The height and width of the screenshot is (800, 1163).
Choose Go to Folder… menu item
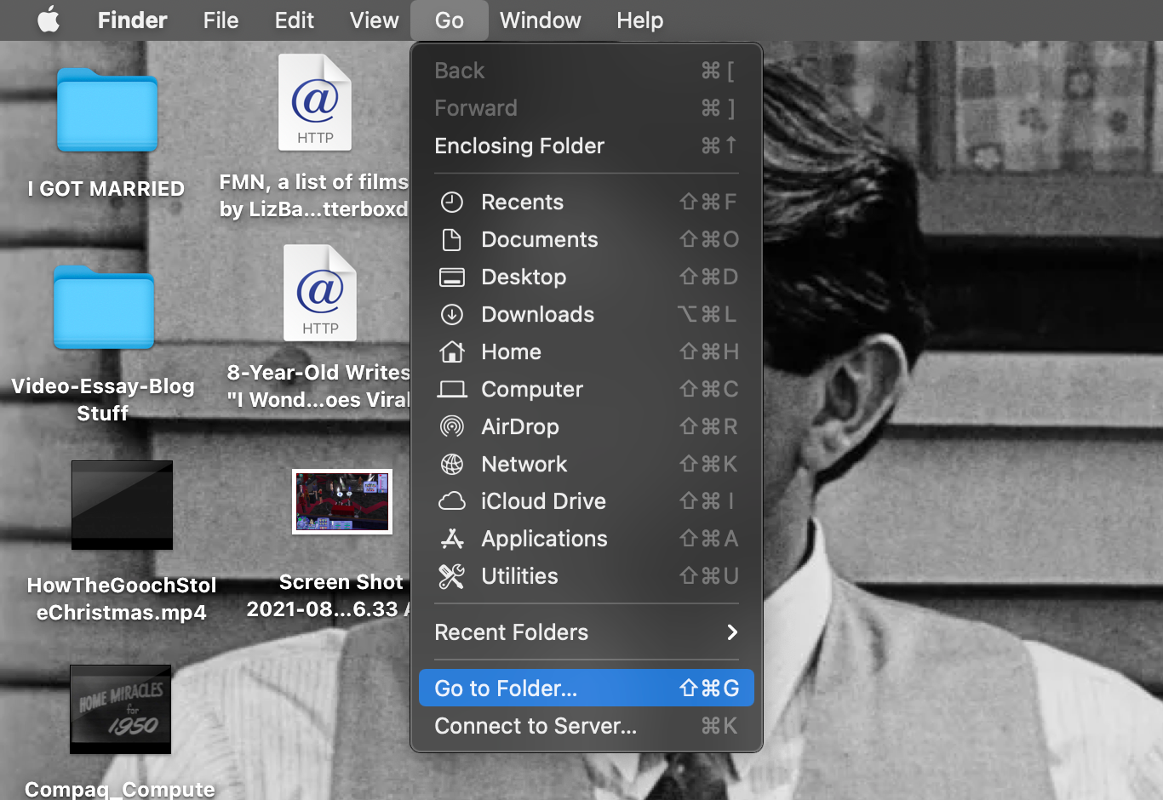pos(587,688)
